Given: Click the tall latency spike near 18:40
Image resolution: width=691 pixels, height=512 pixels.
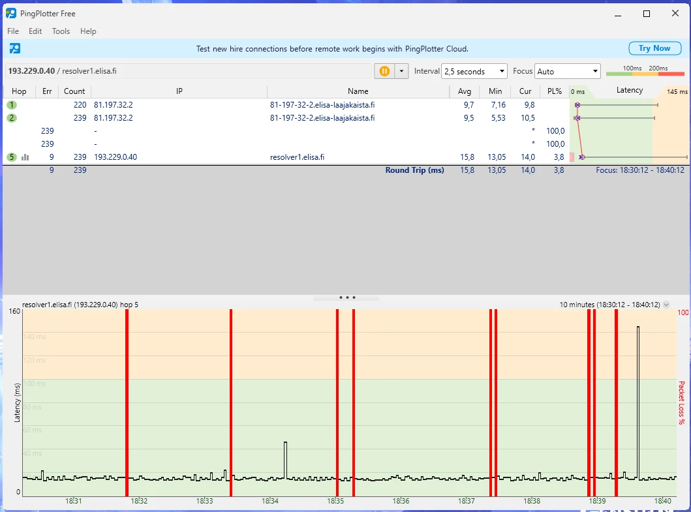Looking at the screenshot, I should (x=638, y=401).
